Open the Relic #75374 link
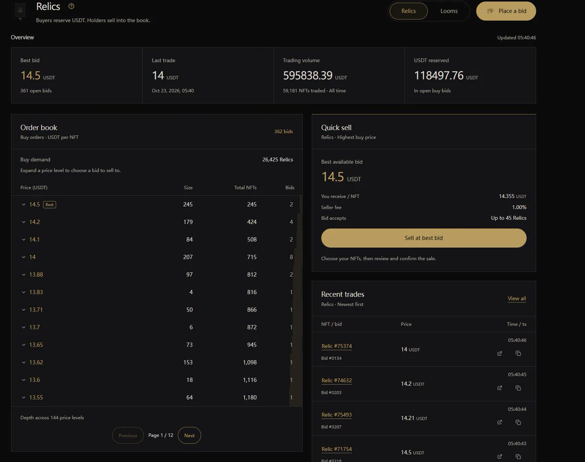 [x=336, y=346]
